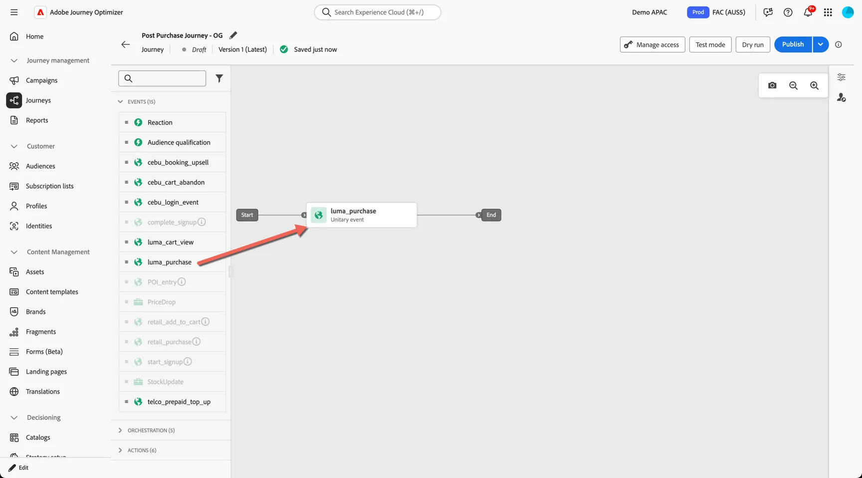This screenshot has height=478, width=862.
Task: Open the feedback chat icon
Action: (x=768, y=12)
